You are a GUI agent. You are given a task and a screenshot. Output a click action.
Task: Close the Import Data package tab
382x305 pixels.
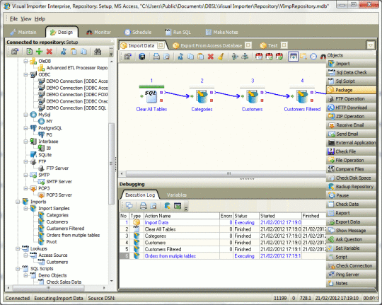coord(161,45)
